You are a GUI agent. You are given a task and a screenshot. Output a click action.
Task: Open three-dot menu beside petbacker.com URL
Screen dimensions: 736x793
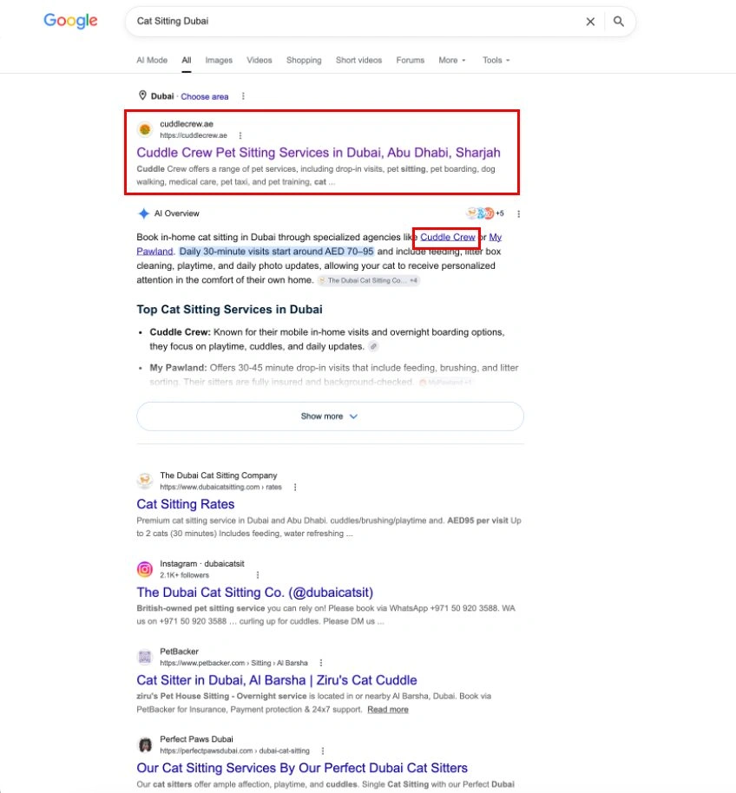coord(321,663)
